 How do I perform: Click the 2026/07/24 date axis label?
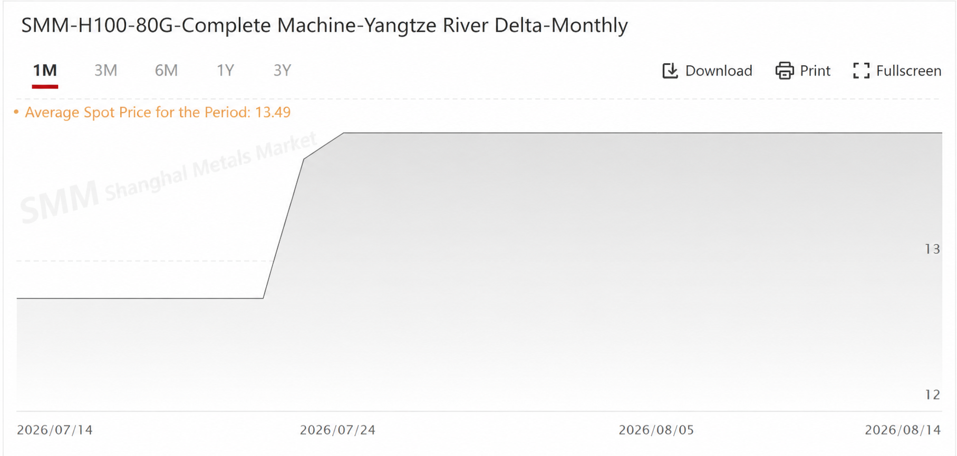337,430
